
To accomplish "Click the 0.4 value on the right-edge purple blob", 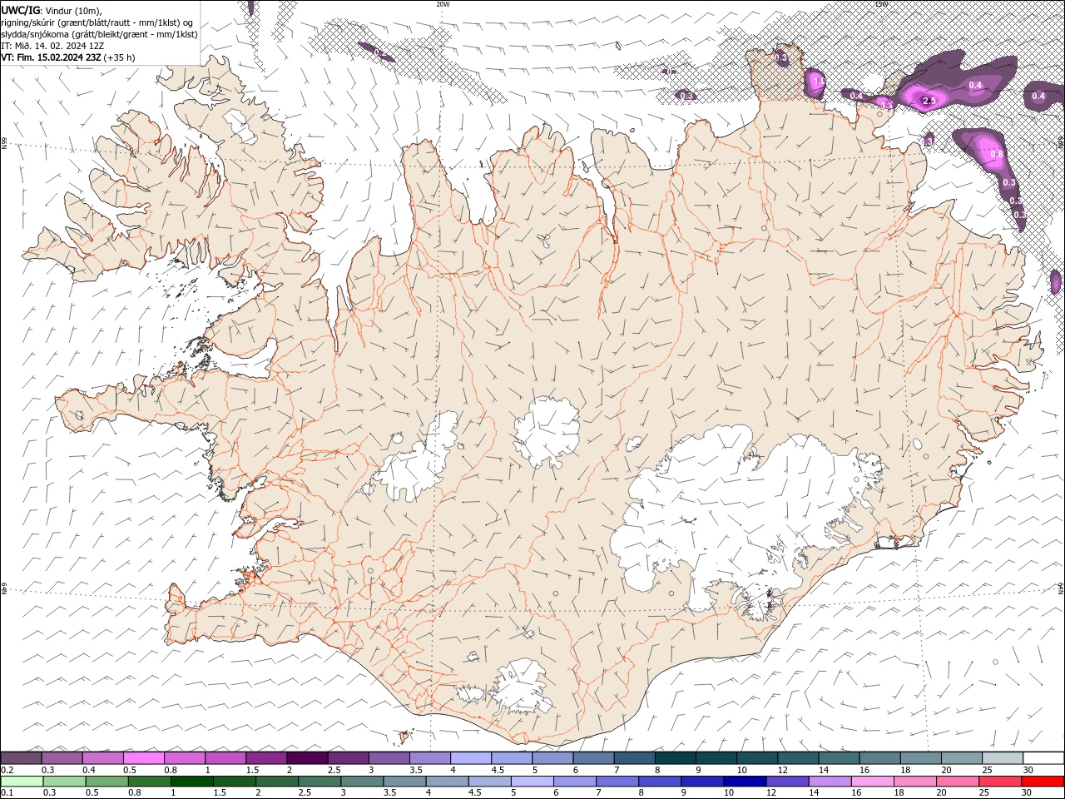I will (1038, 96).
